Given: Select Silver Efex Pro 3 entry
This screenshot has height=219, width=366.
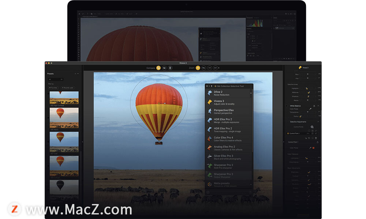Looking at the screenshot, I should pos(229,157).
